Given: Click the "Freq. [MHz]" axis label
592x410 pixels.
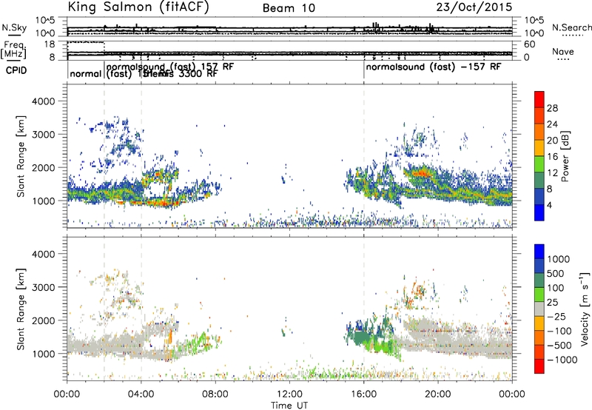Looking at the screenshot, I should click(x=14, y=50).
